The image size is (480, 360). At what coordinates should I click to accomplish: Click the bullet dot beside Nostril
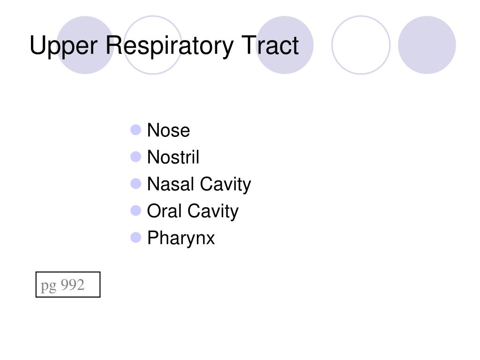coord(135,157)
